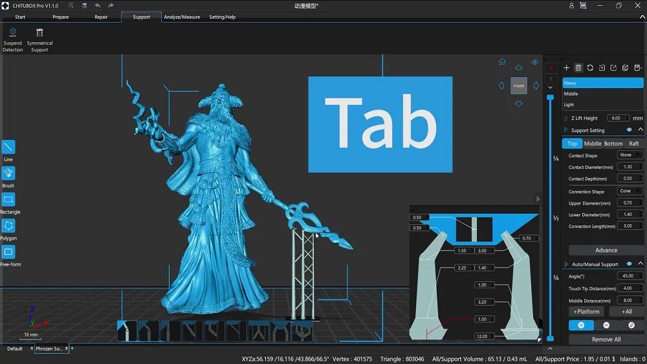Click the export-all profiles icon
This screenshot has width=647, height=364.
point(626,68)
